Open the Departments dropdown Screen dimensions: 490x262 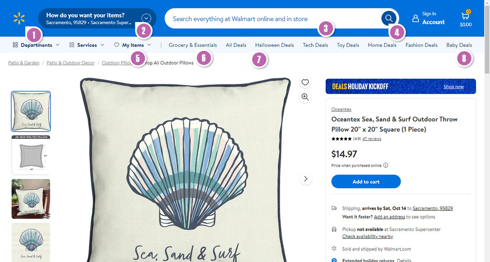point(36,45)
